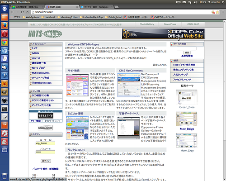
Task: Click the username field with xop_Admin
Action: coord(45,143)
